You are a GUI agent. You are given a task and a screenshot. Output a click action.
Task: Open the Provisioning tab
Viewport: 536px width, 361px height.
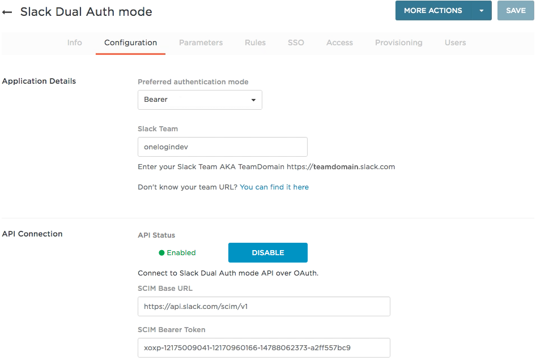[398, 42]
